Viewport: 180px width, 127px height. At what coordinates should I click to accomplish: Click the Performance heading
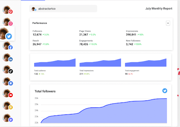(x=40, y=23)
